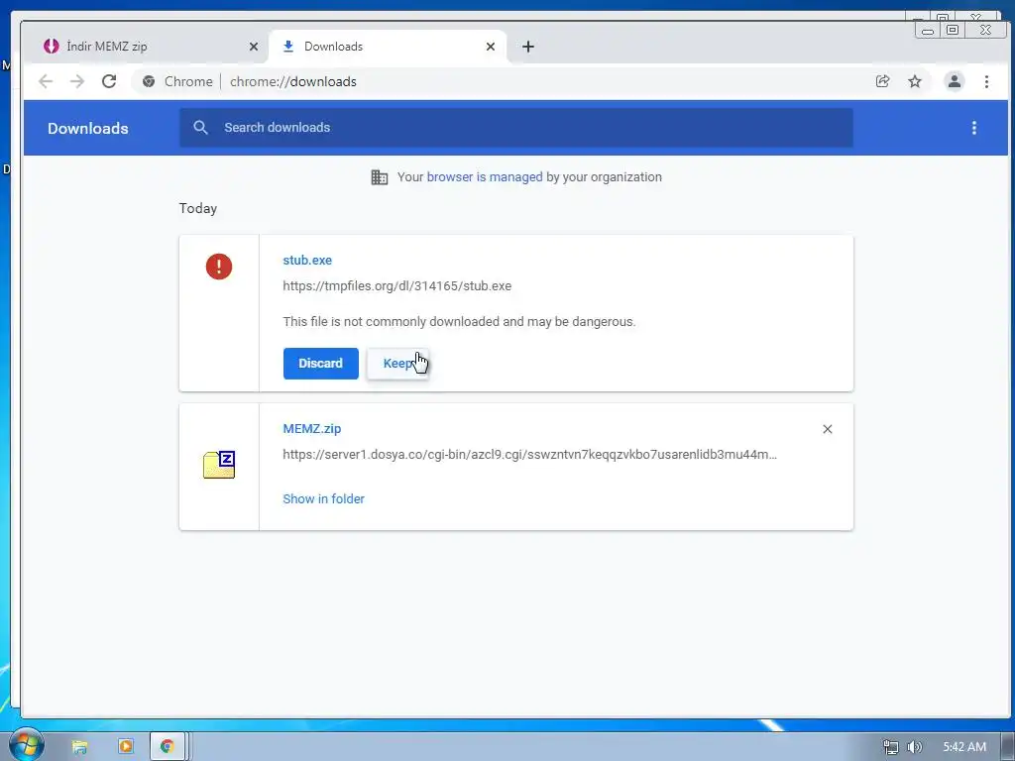Click the 5:42 AM clock
The height and width of the screenshot is (761, 1015).
(964, 747)
